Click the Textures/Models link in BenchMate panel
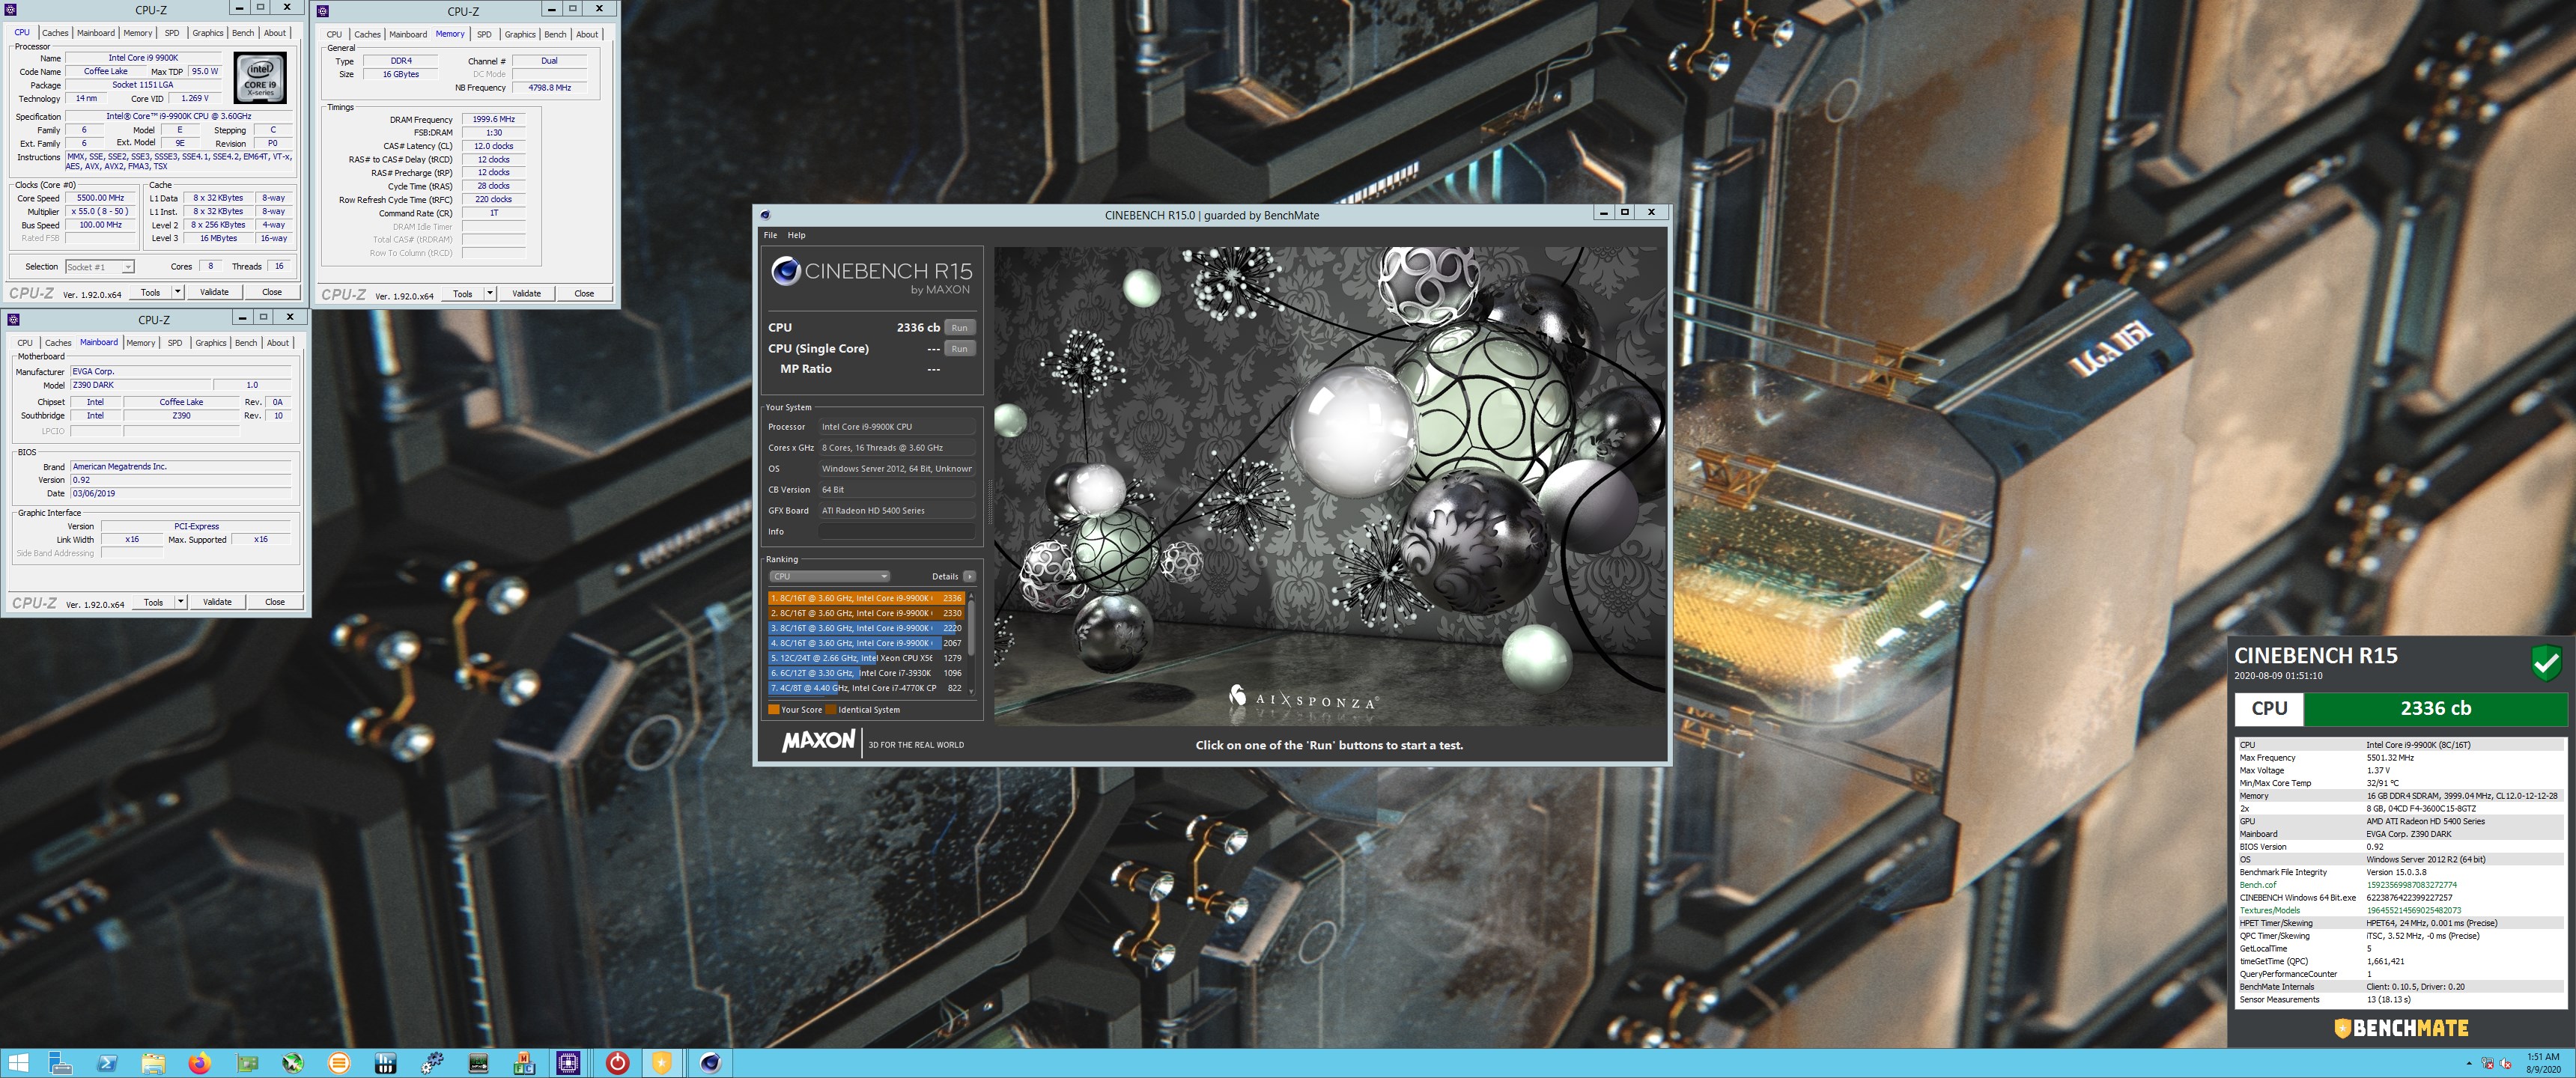 2269,910
